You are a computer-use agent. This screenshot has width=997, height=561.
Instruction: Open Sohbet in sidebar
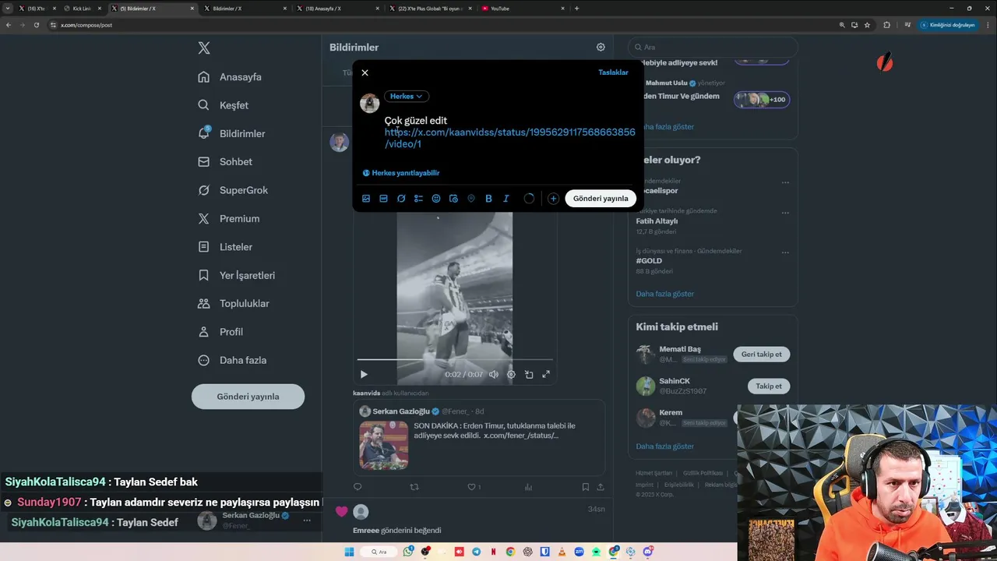coord(225,162)
